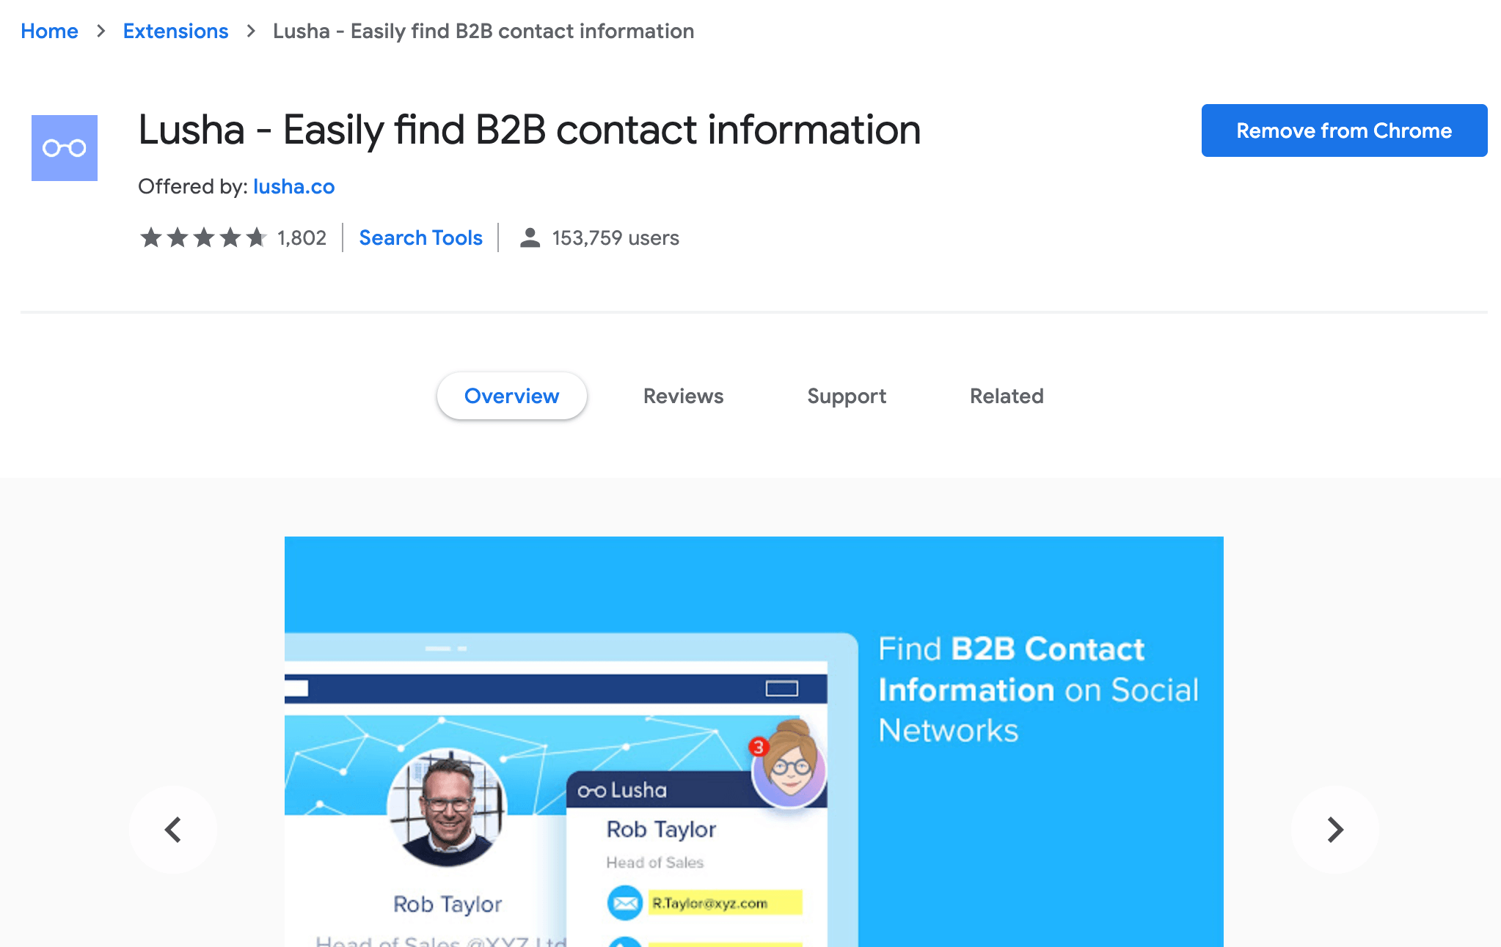Select the Reviews tab
Image resolution: width=1501 pixels, height=947 pixels.
[682, 395]
